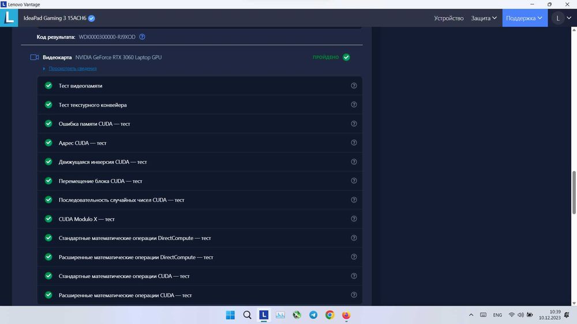Open volume tray icon
577x324 pixels.
coord(520,315)
